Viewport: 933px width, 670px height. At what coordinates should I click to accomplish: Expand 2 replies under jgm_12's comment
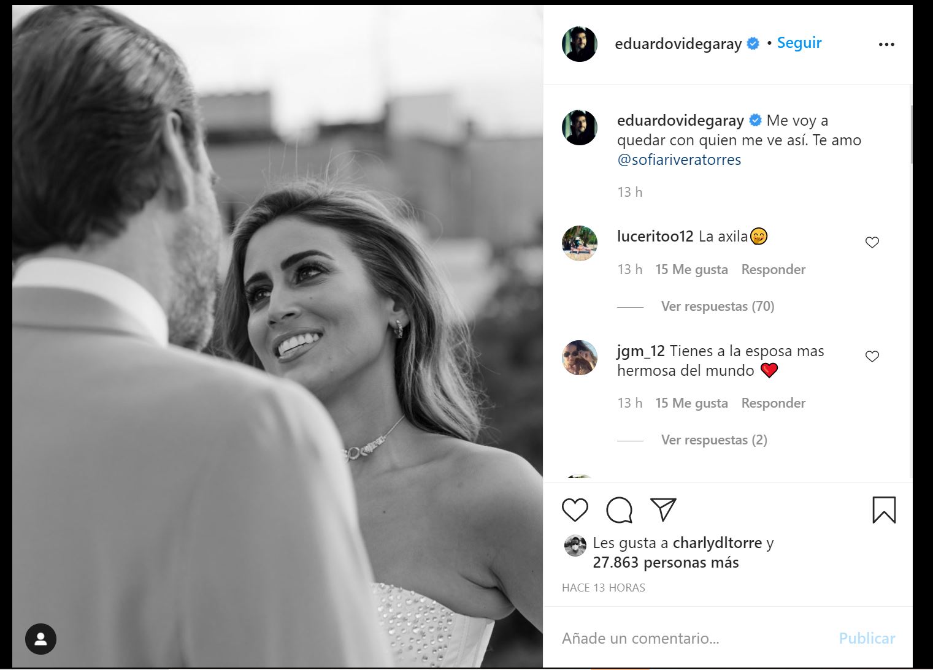click(713, 440)
